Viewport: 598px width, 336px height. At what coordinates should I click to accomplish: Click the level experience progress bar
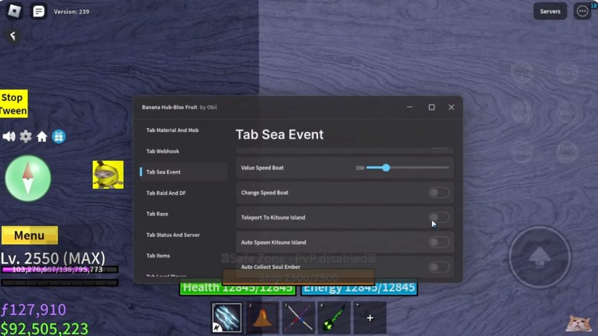tap(60, 269)
